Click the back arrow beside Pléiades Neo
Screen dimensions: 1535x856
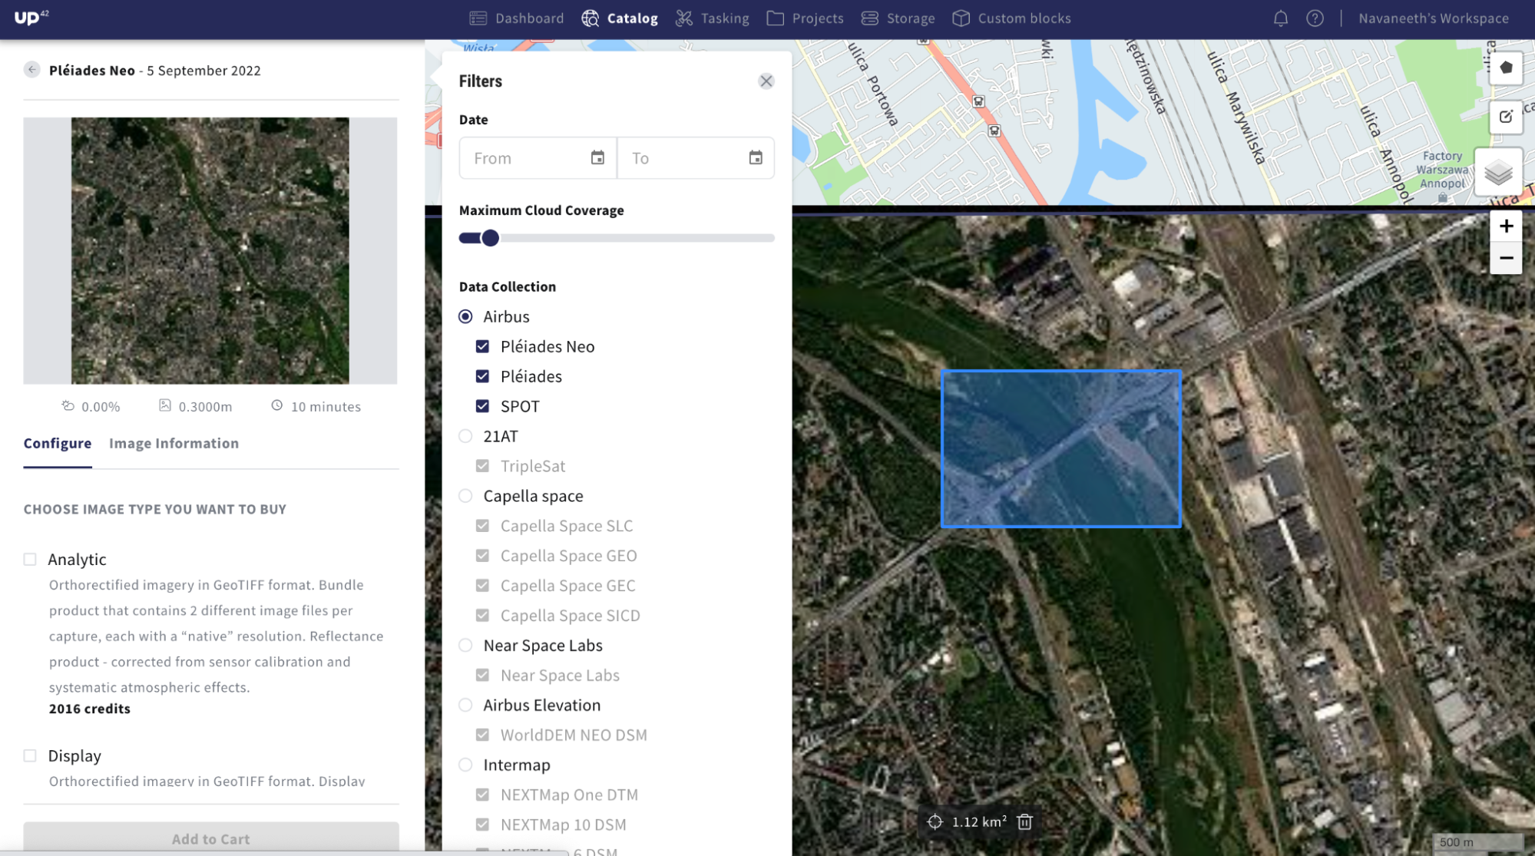click(31, 70)
